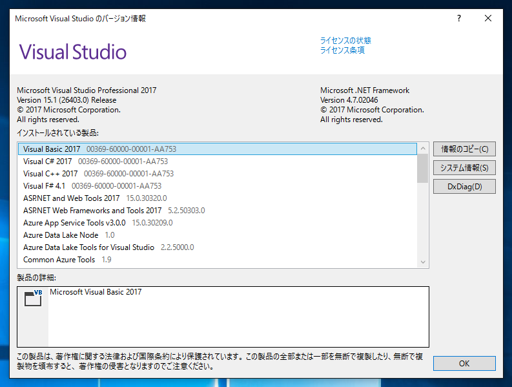
Task: Select Visual Basic 2017 in product list
Action: pyautogui.click(x=218, y=149)
